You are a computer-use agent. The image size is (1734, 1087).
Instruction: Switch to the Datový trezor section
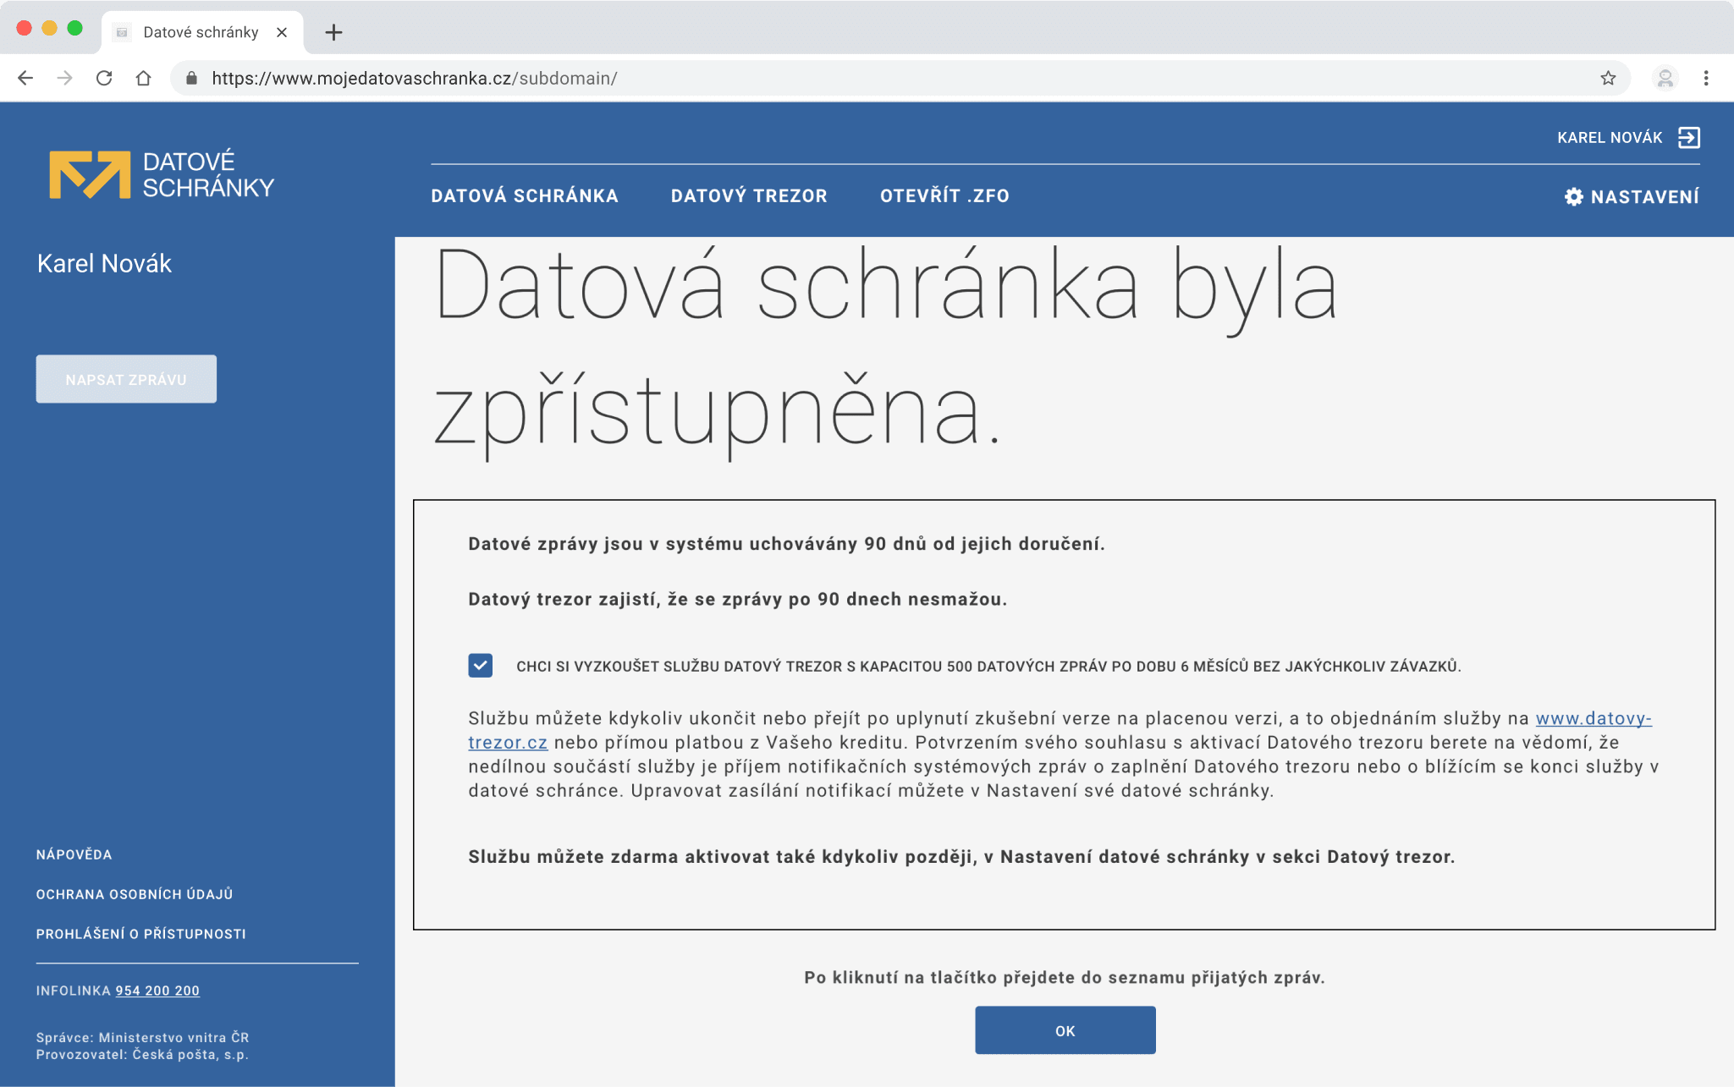[x=750, y=195]
